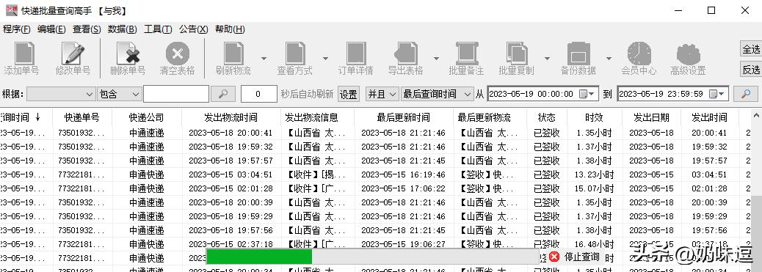Click the 添加单号 toolbar icon
The height and width of the screenshot is (272, 762).
point(23,53)
